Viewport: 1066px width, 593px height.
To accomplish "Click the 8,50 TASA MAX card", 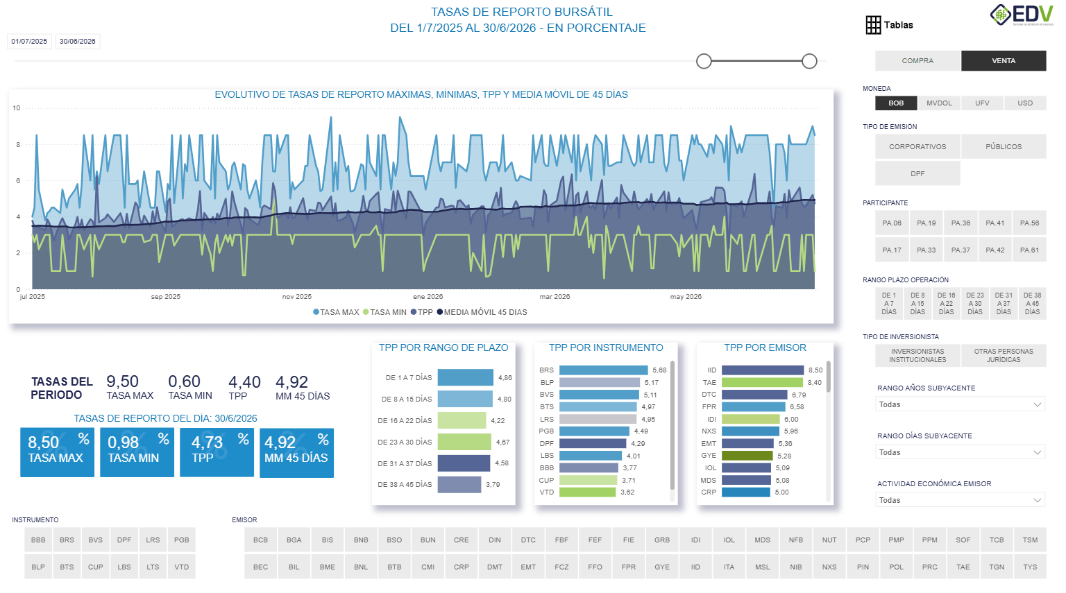I will tap(57, 452).
